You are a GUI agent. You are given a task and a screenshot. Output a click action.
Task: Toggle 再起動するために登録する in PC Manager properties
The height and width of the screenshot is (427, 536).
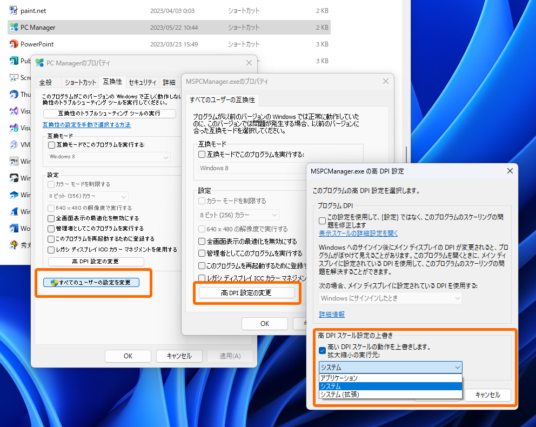pos(51,239)
